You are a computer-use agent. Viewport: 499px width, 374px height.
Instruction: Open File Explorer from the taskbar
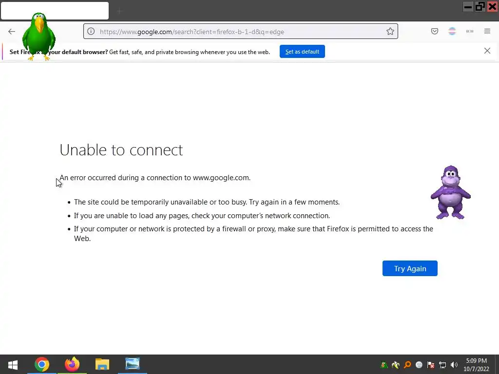(102, 364)
